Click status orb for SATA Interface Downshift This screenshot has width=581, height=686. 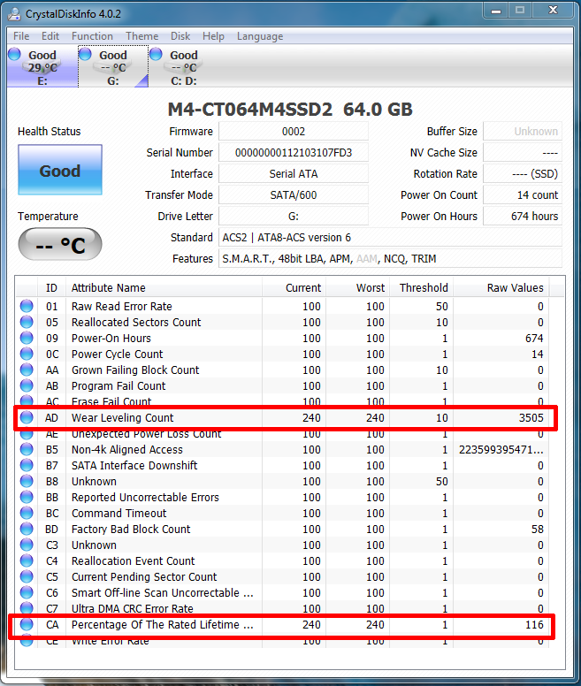(x=27, y=465)
